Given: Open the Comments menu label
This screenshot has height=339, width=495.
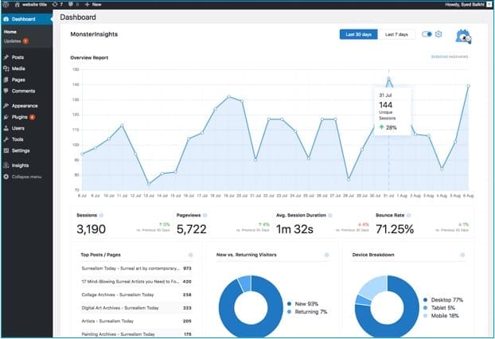Looking at the screenshot, I should point(23,91).
